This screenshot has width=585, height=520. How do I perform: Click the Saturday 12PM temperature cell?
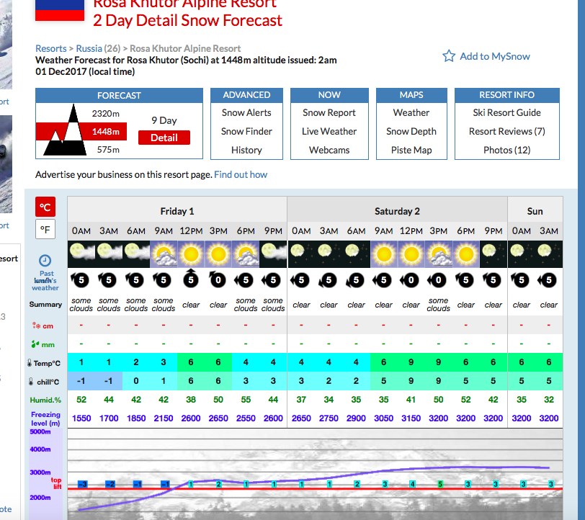[411, 362]
